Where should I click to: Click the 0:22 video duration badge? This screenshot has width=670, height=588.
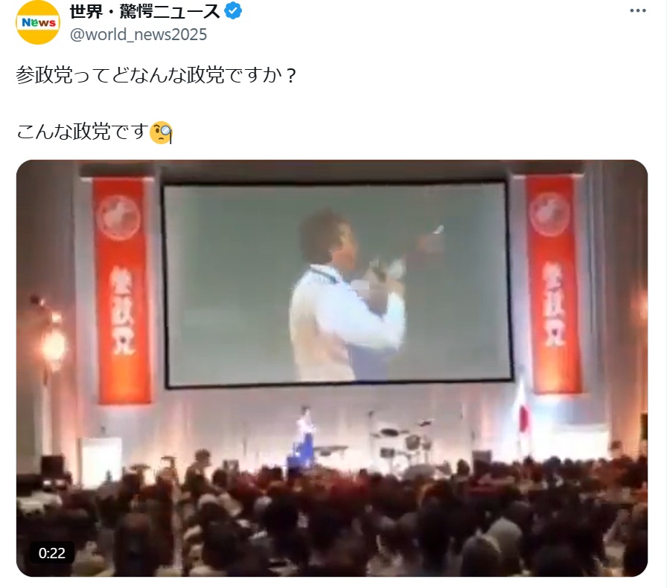click(51, 553)
